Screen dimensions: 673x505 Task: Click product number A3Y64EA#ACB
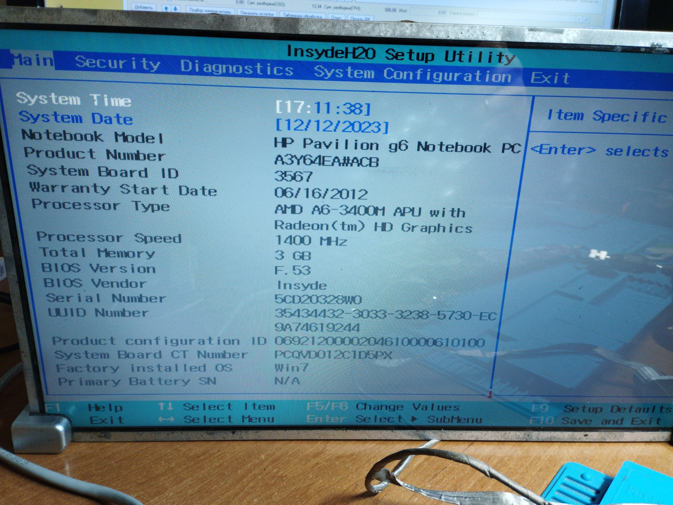coord(327,161)
